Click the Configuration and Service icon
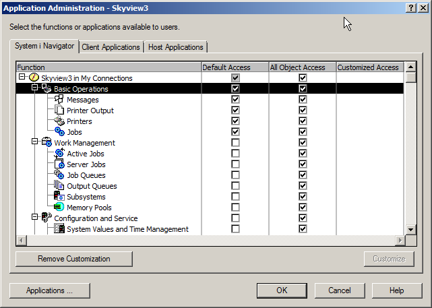 click(47, 218)
